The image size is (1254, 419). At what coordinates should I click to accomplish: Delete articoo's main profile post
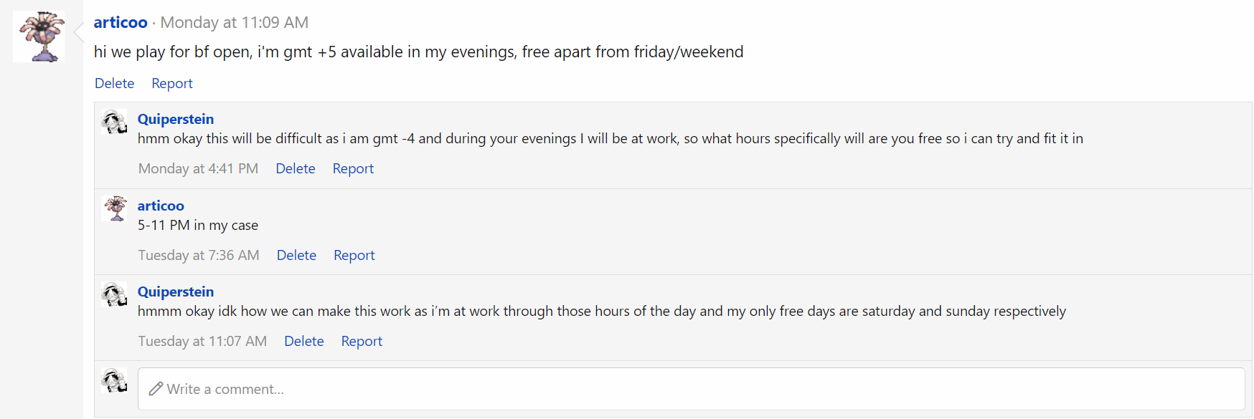115,83
